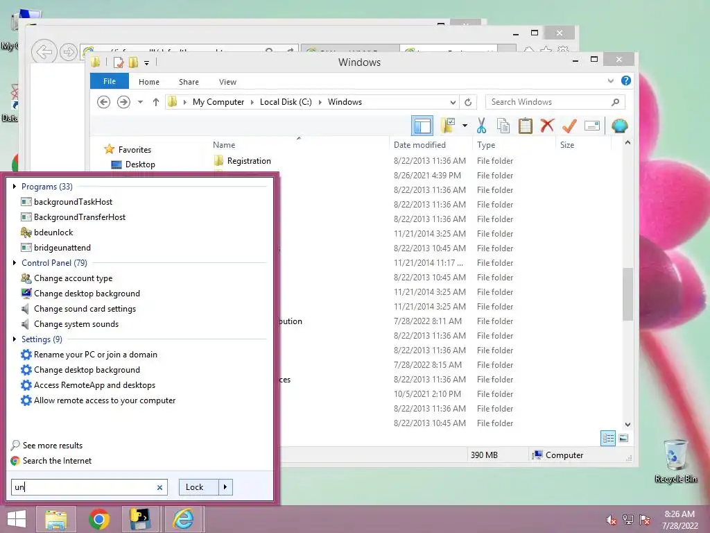
Task: Click the Explorer Forward arrow button
Action: [123, 102]
